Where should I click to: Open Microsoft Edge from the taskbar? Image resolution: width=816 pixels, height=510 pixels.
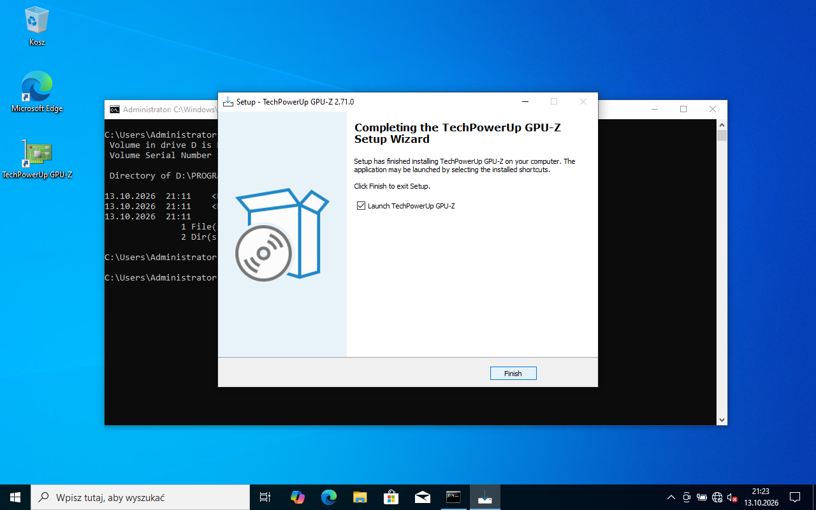[x=329, y=497]
